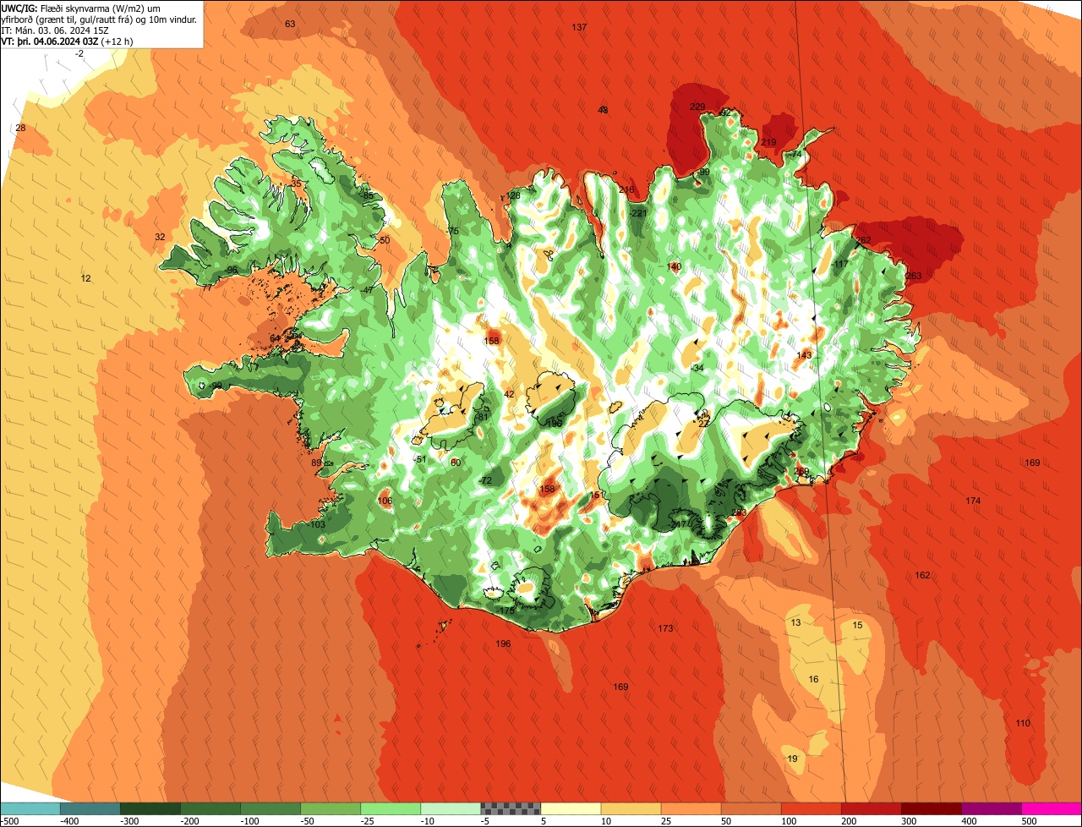Click the map value '219'
Image resolution: width=1082 pixels, height=827 pixels.
point(768,142)
